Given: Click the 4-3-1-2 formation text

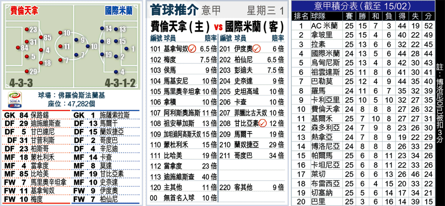Looking at the screenshot, I should pos(120,82).
